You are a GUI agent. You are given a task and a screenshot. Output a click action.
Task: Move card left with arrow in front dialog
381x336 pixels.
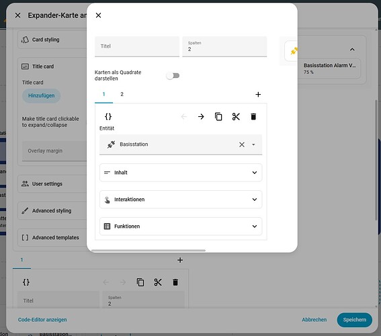(184, 117)
